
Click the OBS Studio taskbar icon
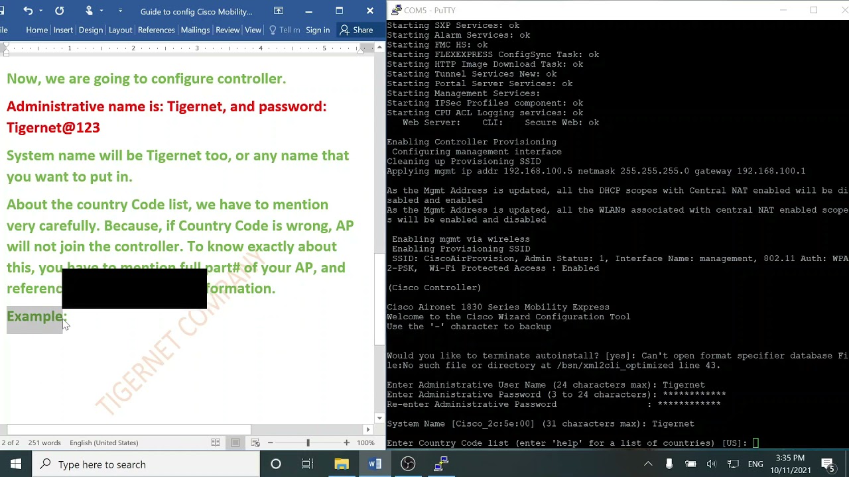pyautogui.click(x=408, y=464)
